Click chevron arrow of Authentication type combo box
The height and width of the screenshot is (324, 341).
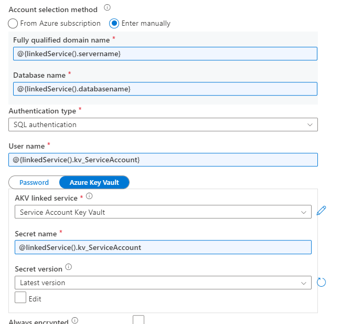point(310,124)
